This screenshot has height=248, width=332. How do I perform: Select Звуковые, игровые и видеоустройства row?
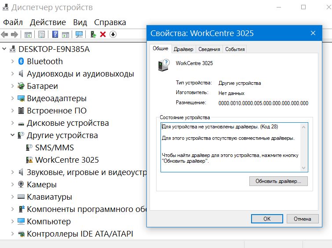[x=87, y=172]
